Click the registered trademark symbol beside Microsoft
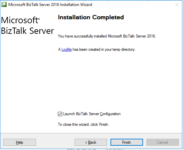The height and width of the screenshot is (150, 183). (x=39, y=19)
